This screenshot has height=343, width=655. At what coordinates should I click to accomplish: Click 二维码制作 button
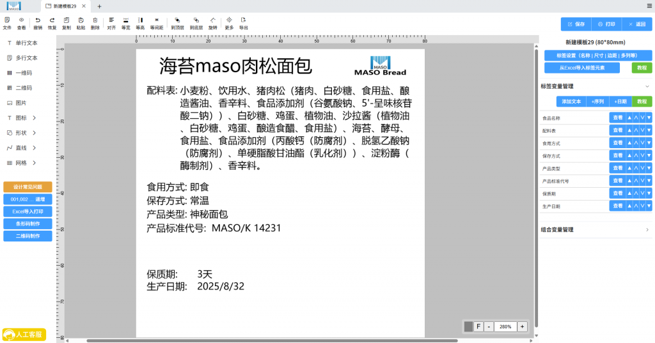[x=28, y=236]
